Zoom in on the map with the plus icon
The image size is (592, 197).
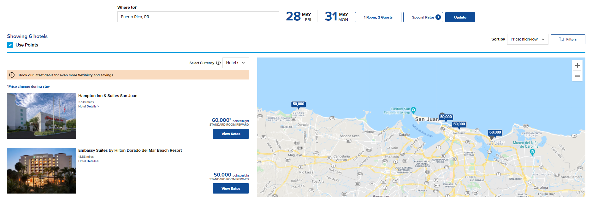pos(577,65)
